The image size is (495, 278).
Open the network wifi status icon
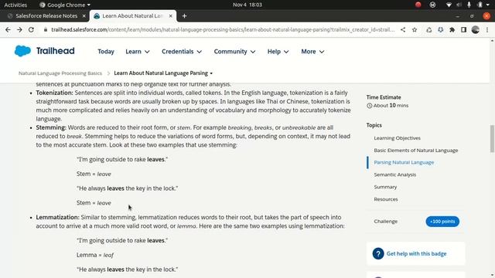coord(449,5)
